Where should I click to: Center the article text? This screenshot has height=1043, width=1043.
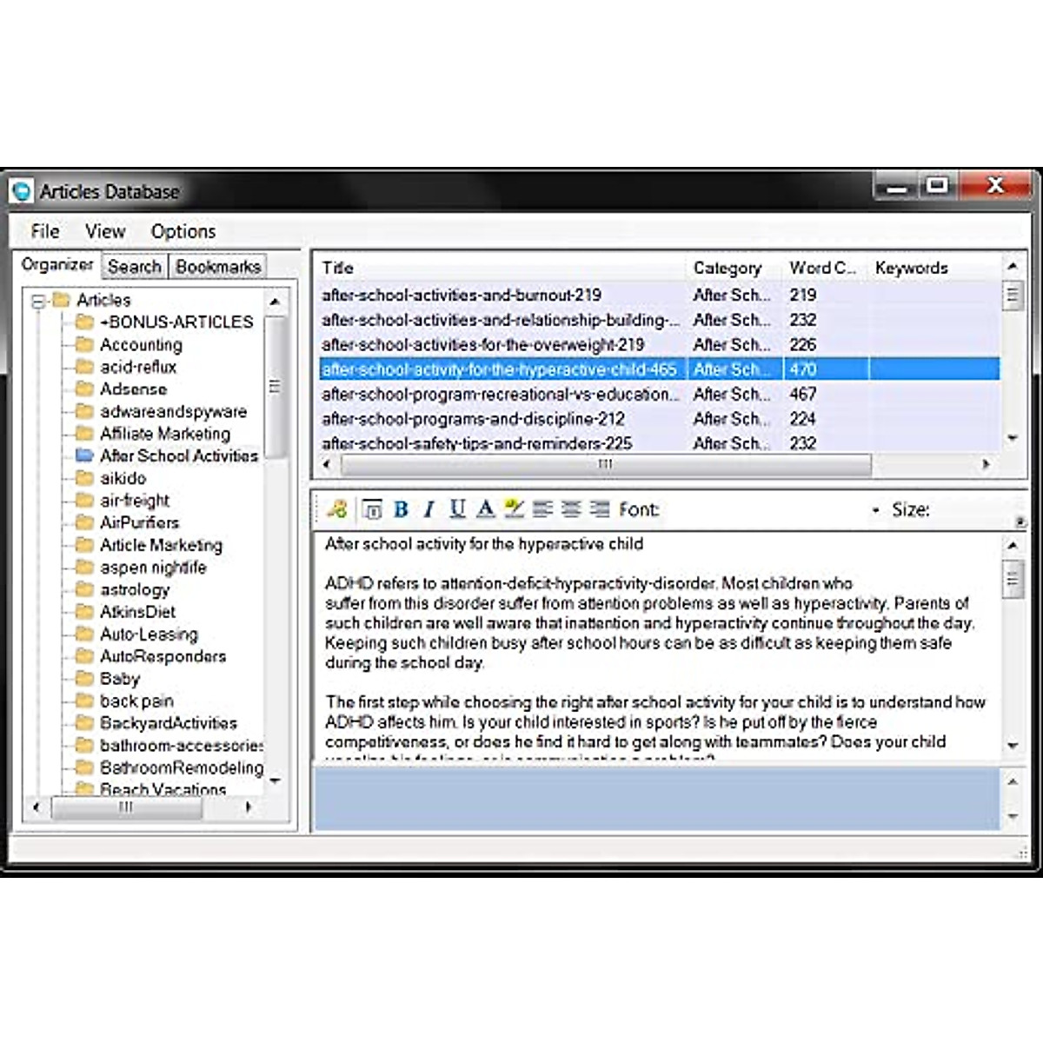pos(570,510)
